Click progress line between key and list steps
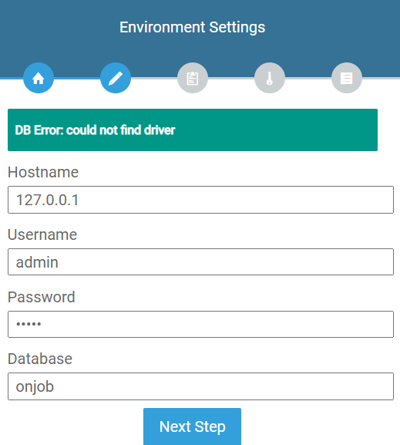 tap(308, 78)
